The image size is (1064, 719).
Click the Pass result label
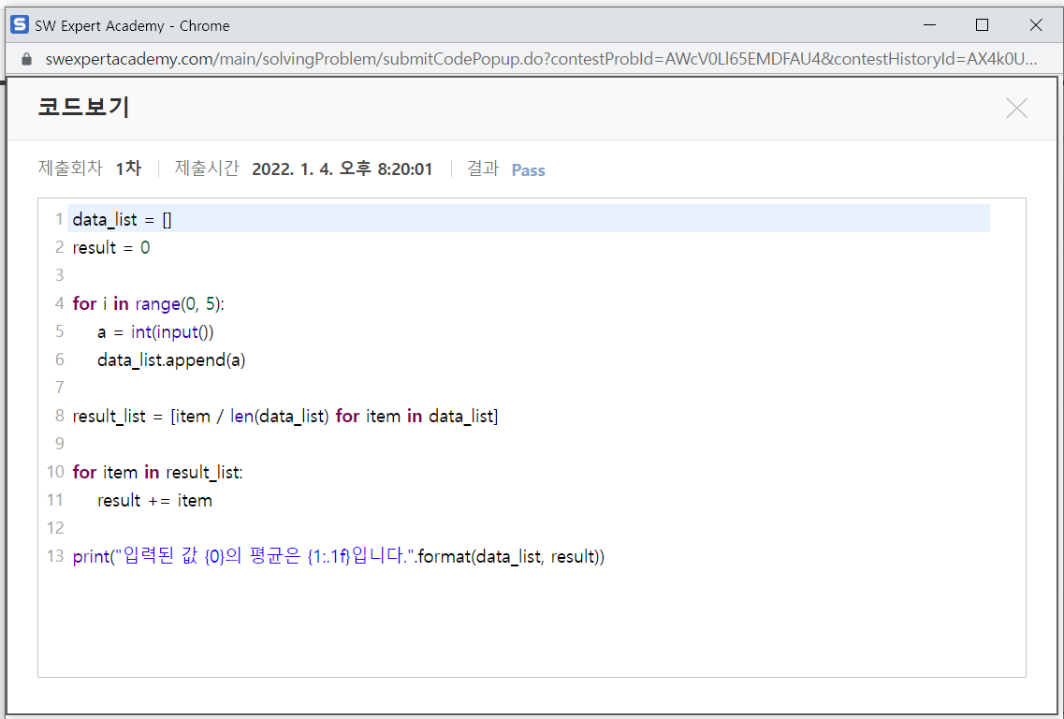(x=528, y=169)
